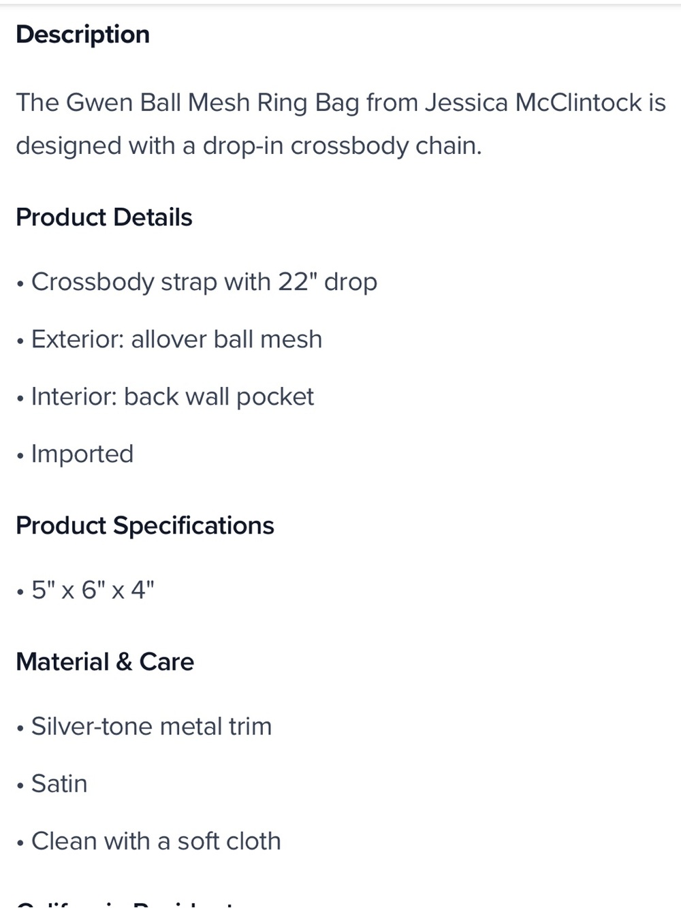Tap the Satin material bullet
The image size is (681, 908).
click(52, 784)
